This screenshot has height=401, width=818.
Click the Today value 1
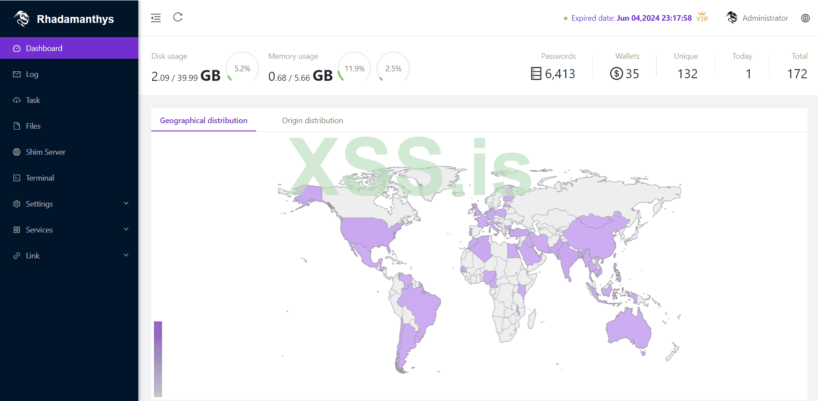pos(748,74)
